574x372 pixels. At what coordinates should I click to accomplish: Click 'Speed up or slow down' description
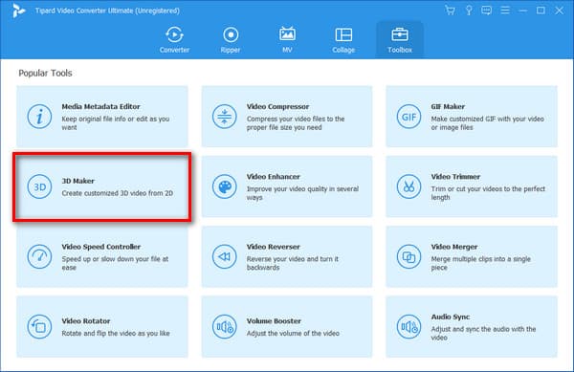[x=115, y=263]
